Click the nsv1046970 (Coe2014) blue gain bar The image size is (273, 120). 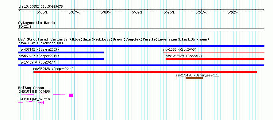141,65
